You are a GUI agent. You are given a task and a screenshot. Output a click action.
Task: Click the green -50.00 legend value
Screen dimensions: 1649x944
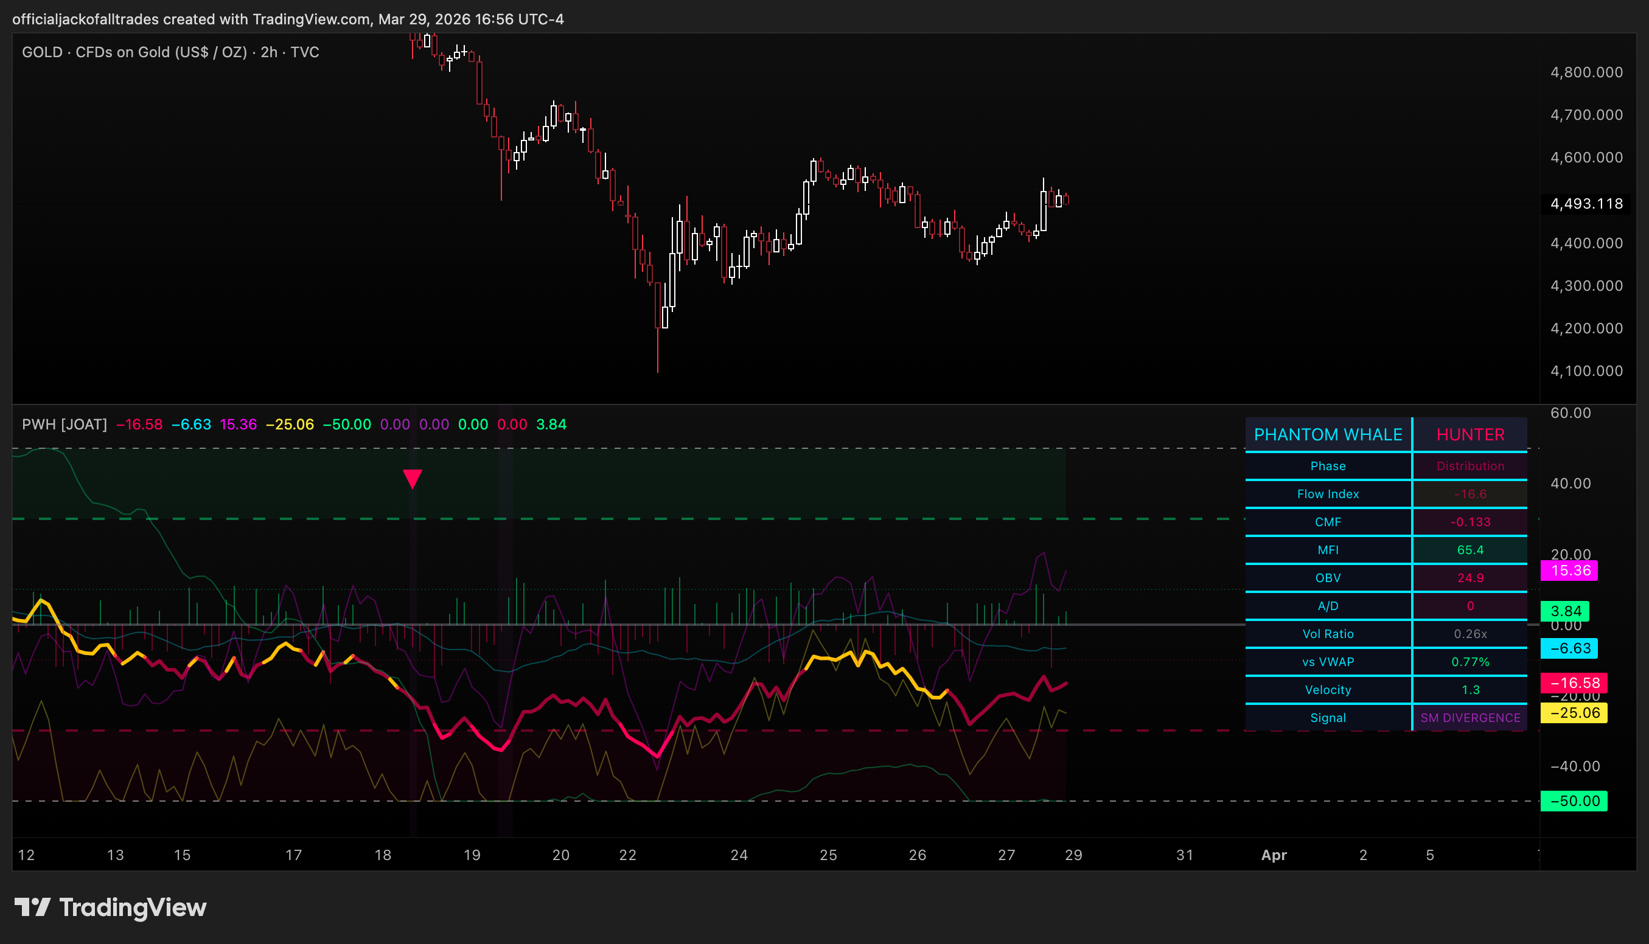click(347, 424)
